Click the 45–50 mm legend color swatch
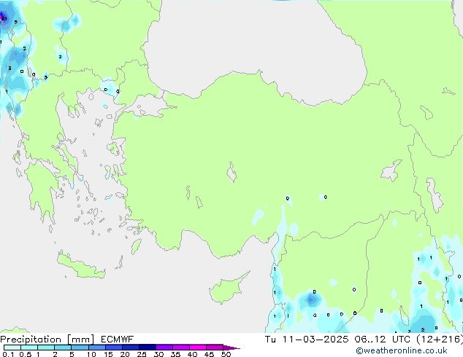The image size is (463, 357). tap(215, 348)
